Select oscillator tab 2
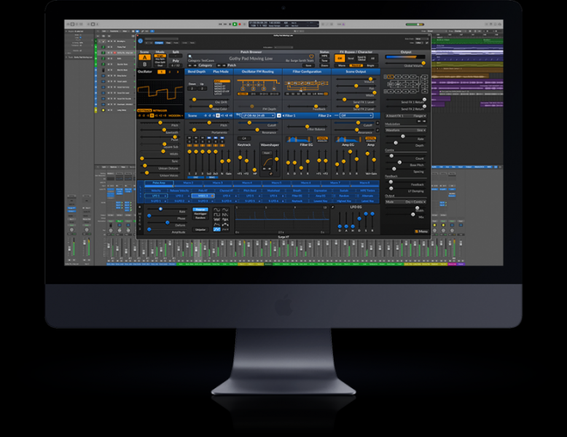This screenshot has height=437, width=567. 169,72
